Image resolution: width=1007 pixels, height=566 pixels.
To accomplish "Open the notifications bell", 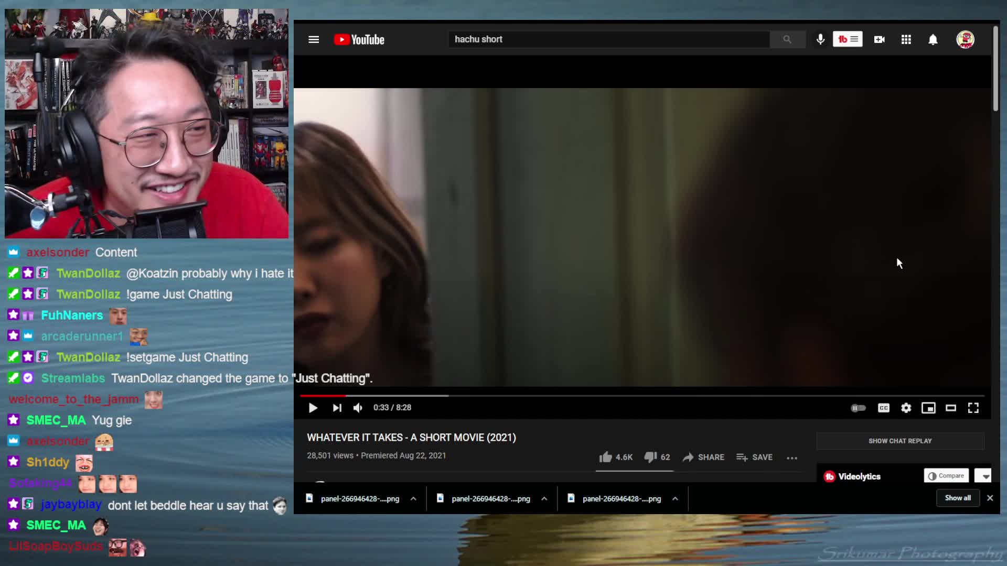I will 933,40.
